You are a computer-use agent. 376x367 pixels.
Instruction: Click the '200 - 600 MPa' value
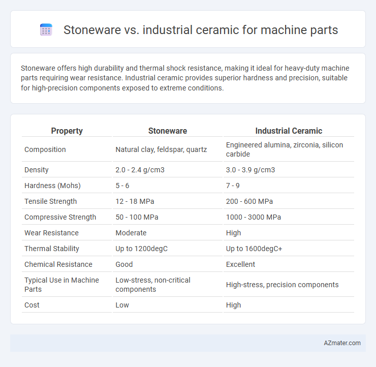tap(249, 201)
